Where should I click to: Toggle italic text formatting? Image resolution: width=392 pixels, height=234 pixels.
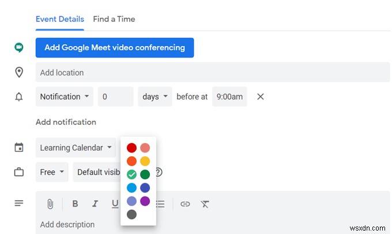coord(95,204)
